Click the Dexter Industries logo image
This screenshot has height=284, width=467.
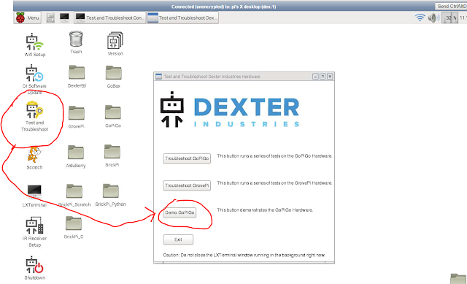pyautogui.click(x=230, y=110)
